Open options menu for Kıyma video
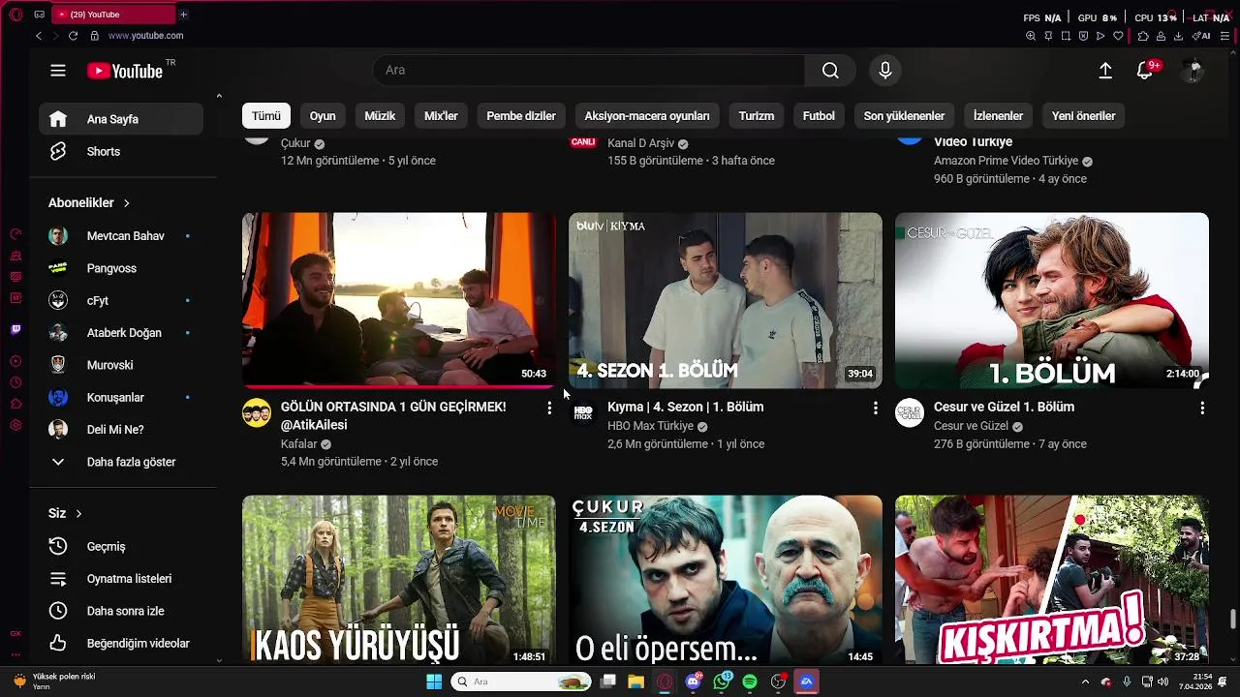The height and width of the screenshot is (697, 1240). (x=875, y=409)
